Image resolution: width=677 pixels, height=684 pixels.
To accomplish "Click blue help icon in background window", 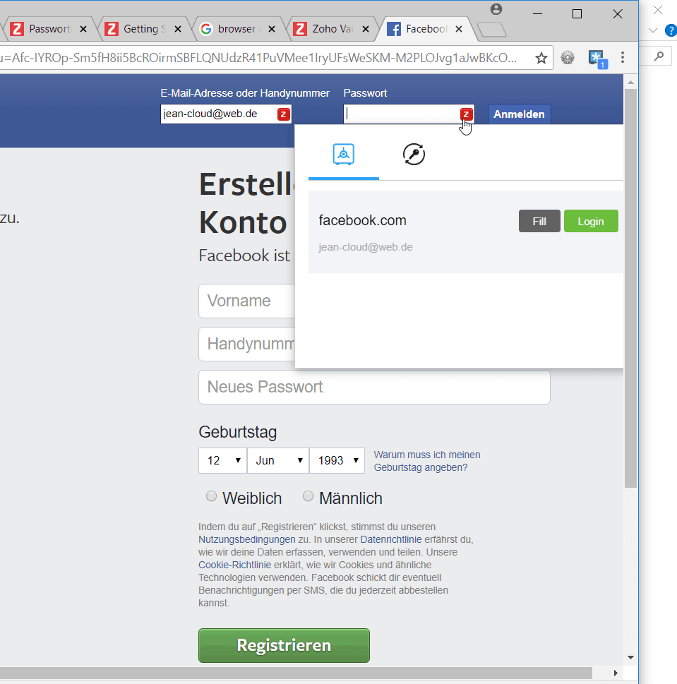I will (x=671, y=30).
